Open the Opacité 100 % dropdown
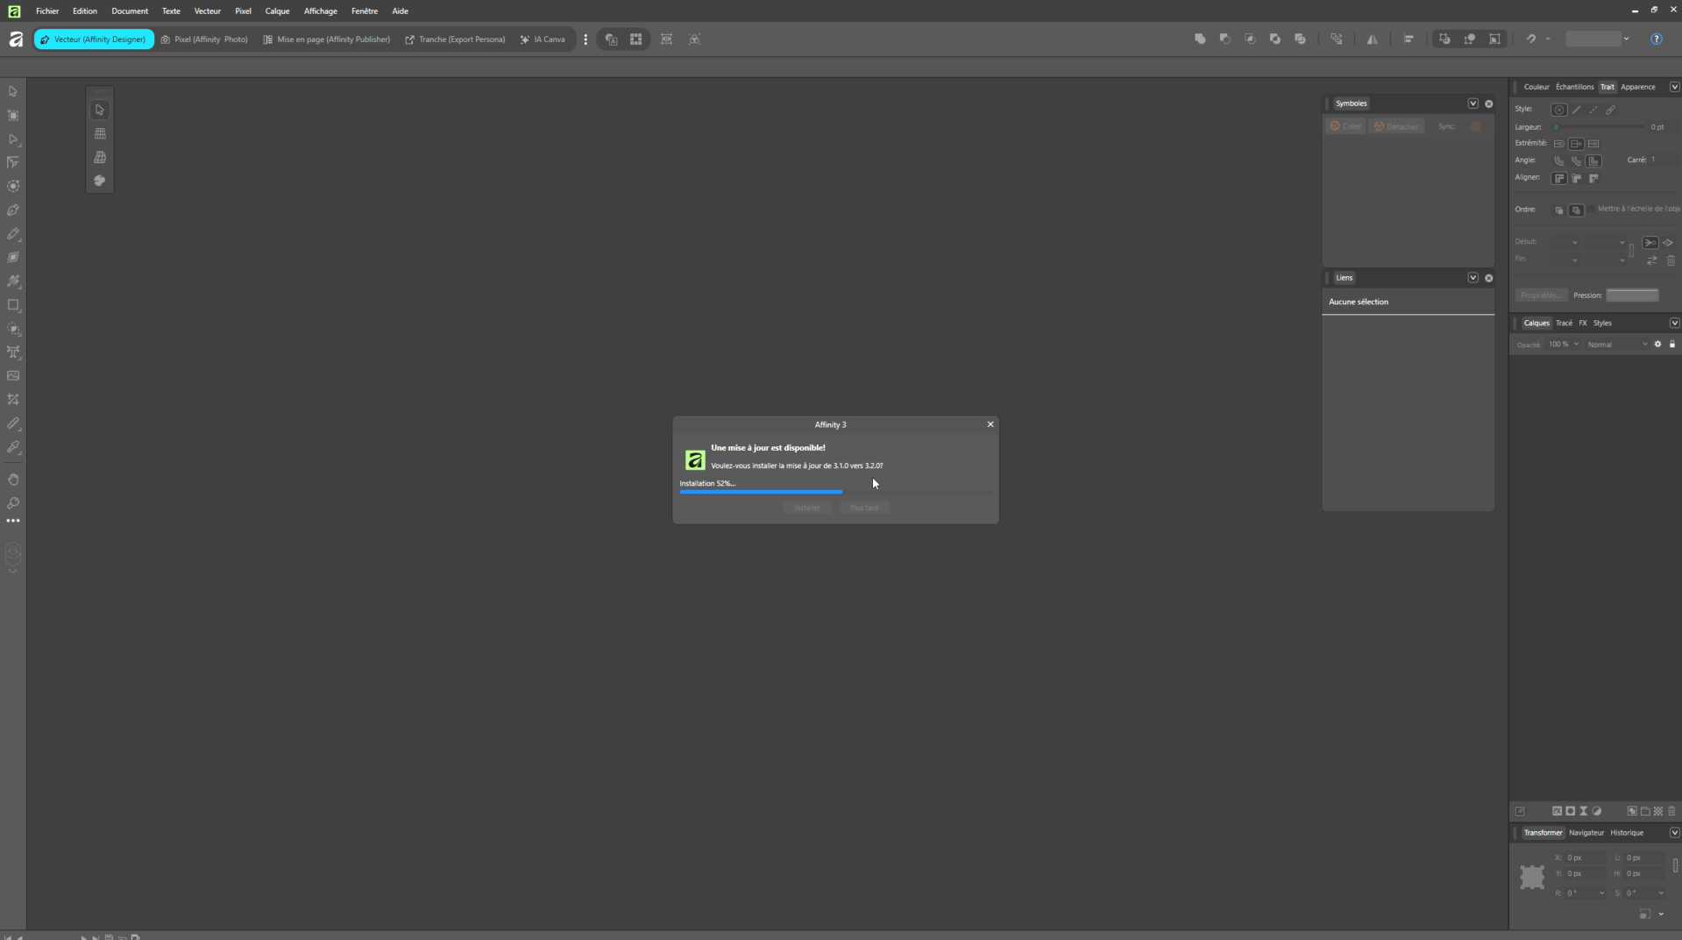The width and height of the screenshot is (1682, 940). [1563, 345]
